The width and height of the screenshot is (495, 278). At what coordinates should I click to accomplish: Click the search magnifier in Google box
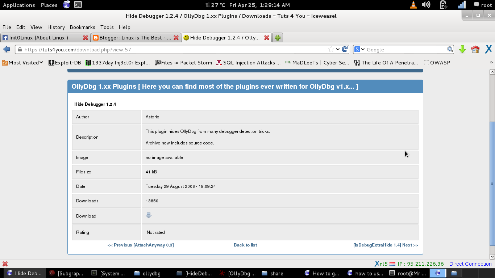450,50
